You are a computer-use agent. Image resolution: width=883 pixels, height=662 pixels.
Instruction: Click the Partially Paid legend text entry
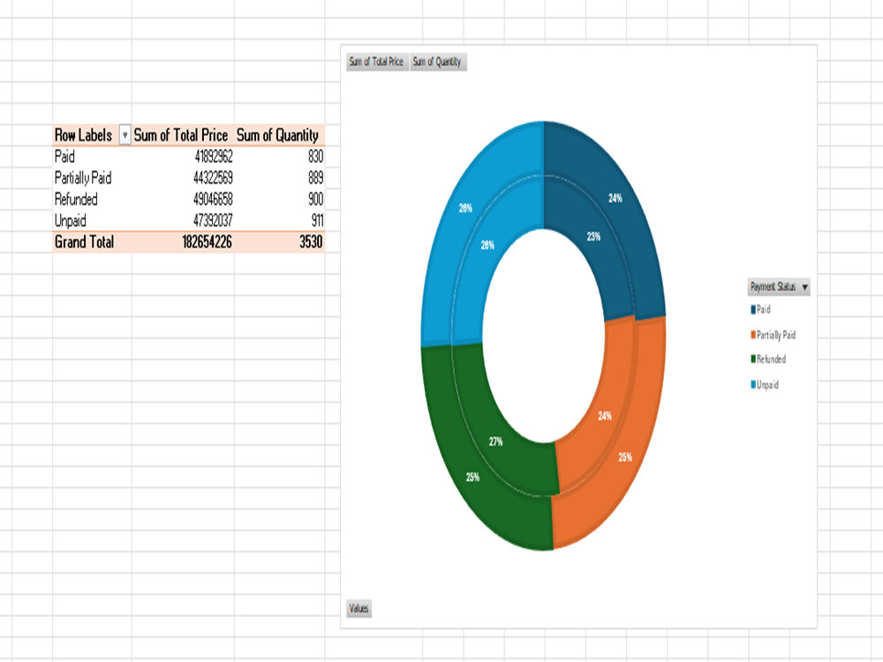coord(776,335)
